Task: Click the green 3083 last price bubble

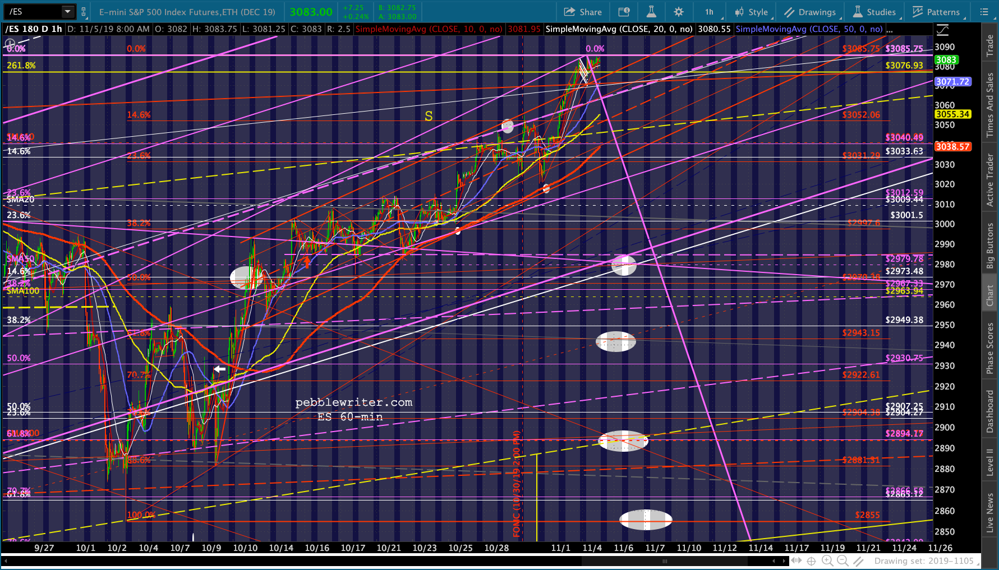Action: coord(946,60)
